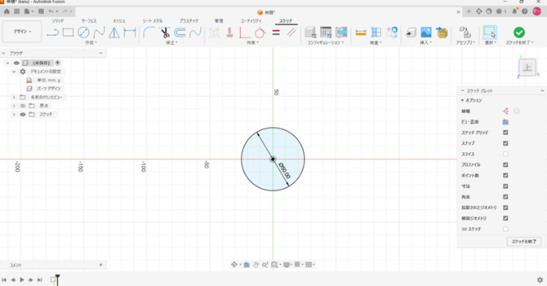Screen dimensions: 547x286
Task: Open the コンフィギュレーション dropdown
Action: pos(325,42)
